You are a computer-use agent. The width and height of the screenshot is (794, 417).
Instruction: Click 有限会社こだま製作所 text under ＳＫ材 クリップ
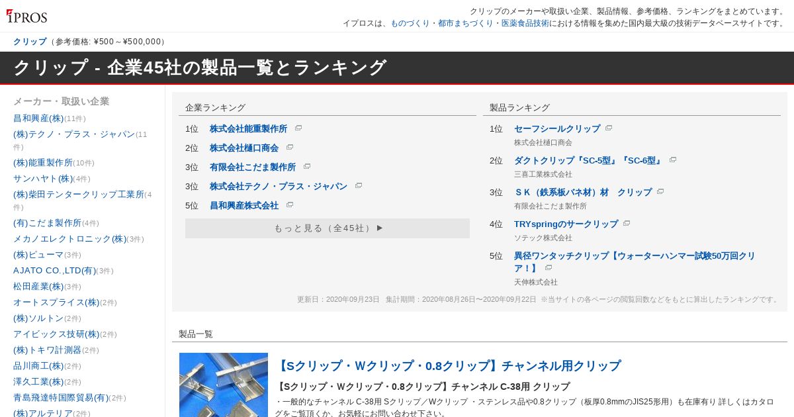tap(551, 207)
